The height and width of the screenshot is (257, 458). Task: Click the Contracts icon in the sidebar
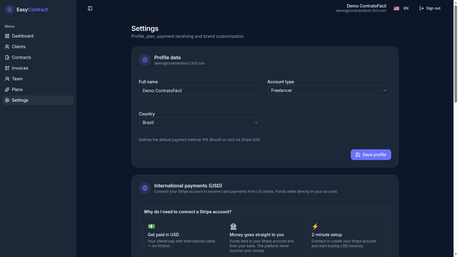coord(7,57)
